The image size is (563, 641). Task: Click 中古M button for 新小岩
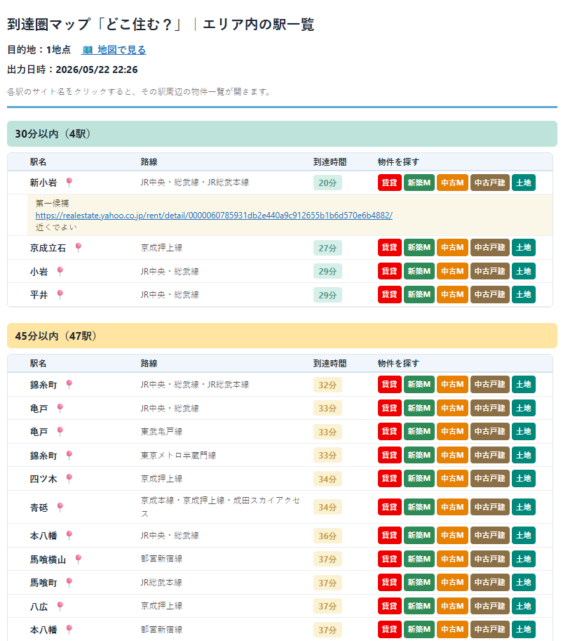click(x=452, y=183)
